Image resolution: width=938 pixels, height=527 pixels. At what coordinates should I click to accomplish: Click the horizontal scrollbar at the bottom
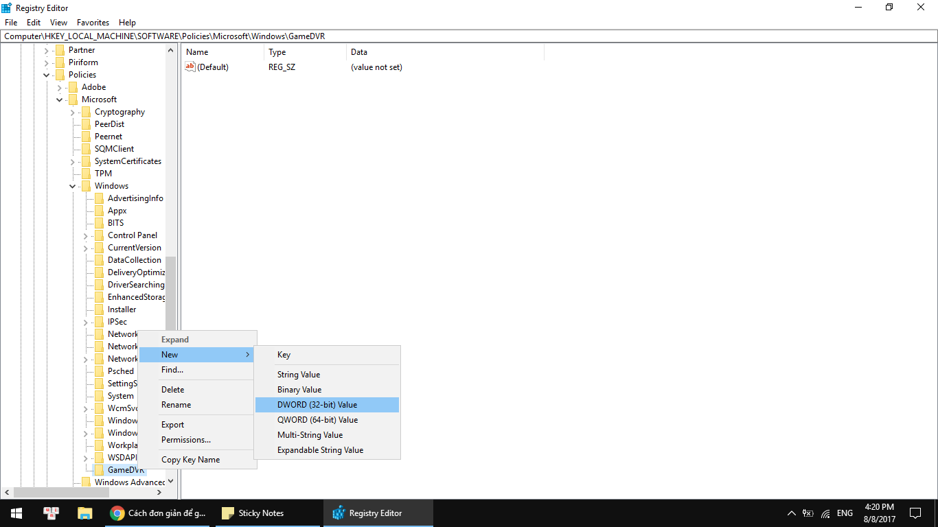[x=62, y=492]
